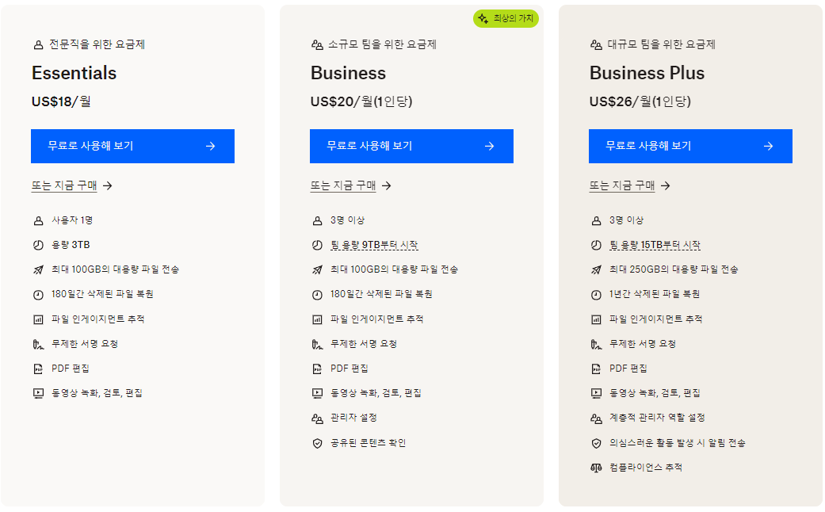Click the arrow in the Business Plus trial button
The image size is (825, 512).
(767, 146)
